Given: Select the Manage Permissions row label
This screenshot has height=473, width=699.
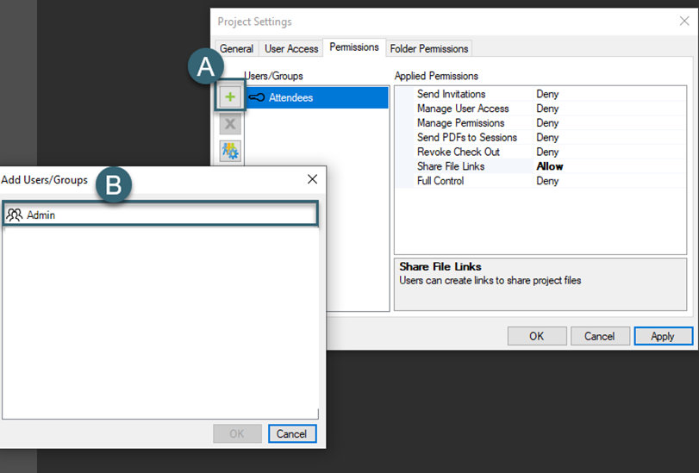Looking at the screenshot, I should click(460, 123).
